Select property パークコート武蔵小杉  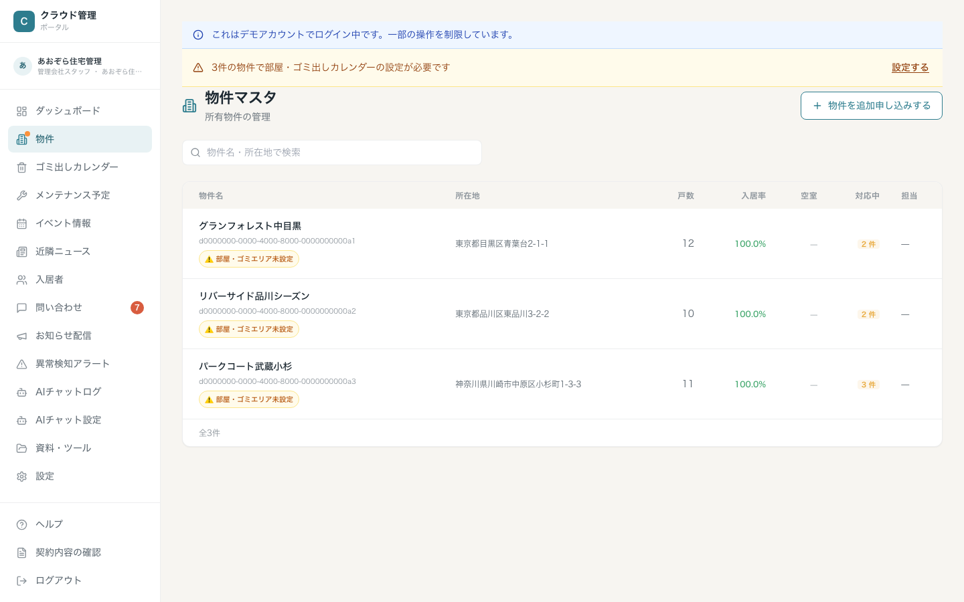tap(246, 367)
